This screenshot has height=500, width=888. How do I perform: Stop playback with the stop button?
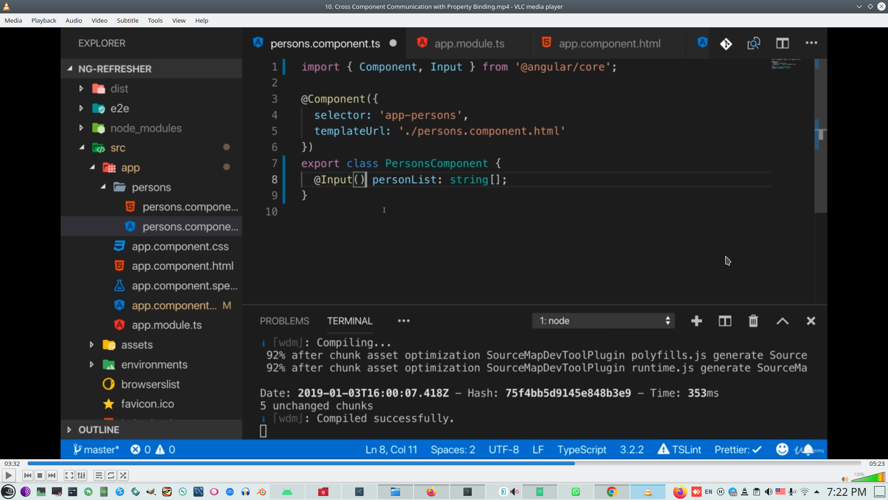(40, 475)
